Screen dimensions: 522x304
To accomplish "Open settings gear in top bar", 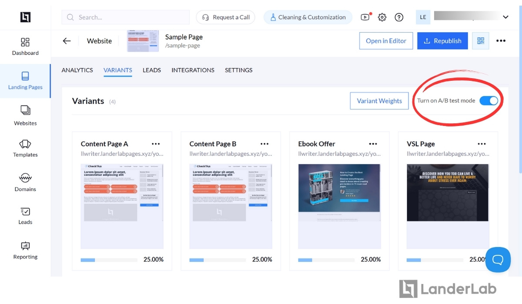I will pos(382,17).
